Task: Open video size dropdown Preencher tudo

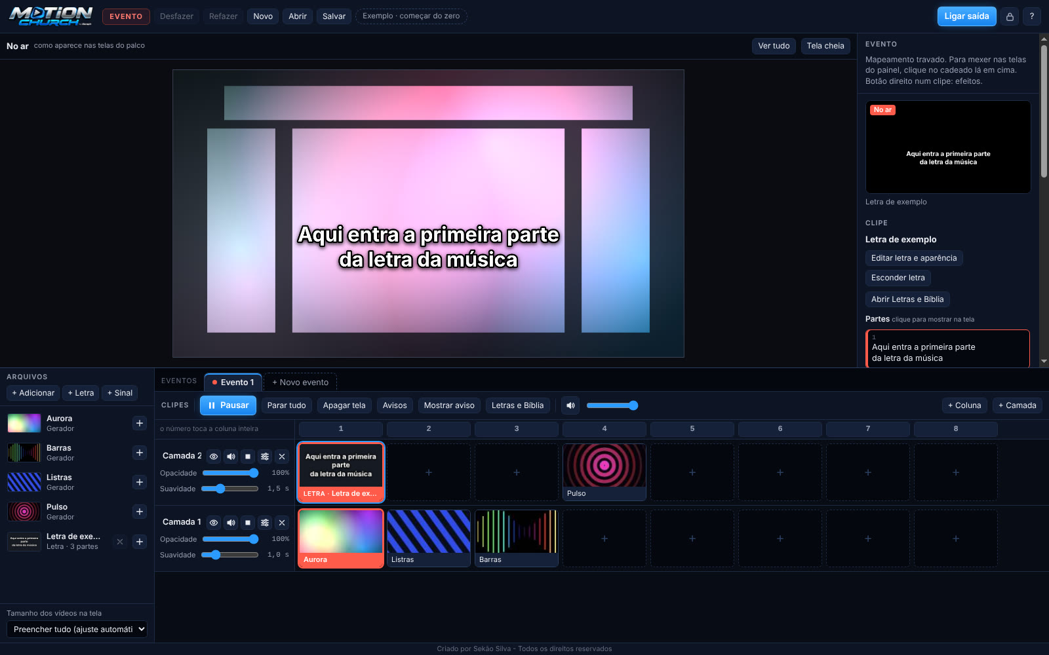Action: [x=77, y=629]
